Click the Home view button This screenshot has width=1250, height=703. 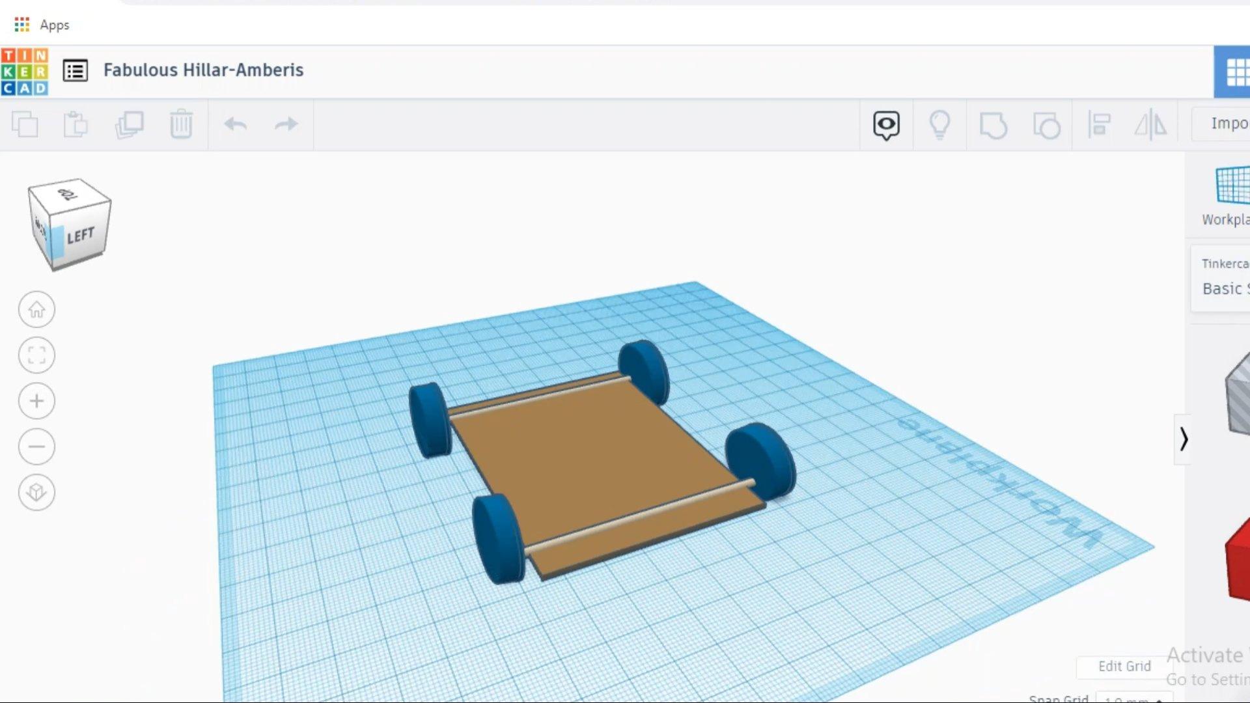point(36,309)
